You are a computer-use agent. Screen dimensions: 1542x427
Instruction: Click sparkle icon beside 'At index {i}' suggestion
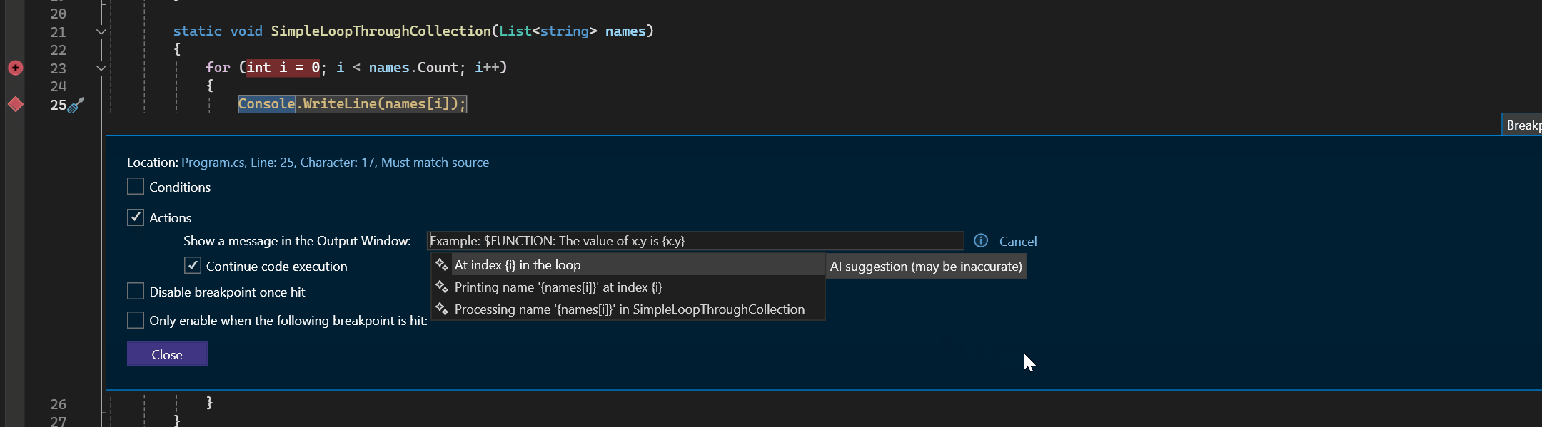(x=442, y=265)
